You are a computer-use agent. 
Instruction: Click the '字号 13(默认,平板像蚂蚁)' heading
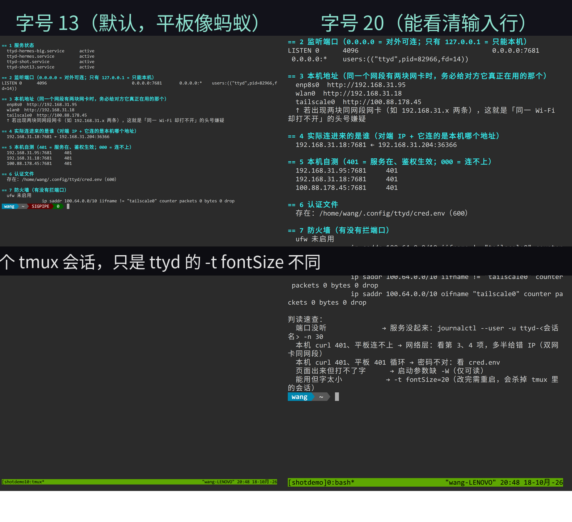click(x=139, y=23)
